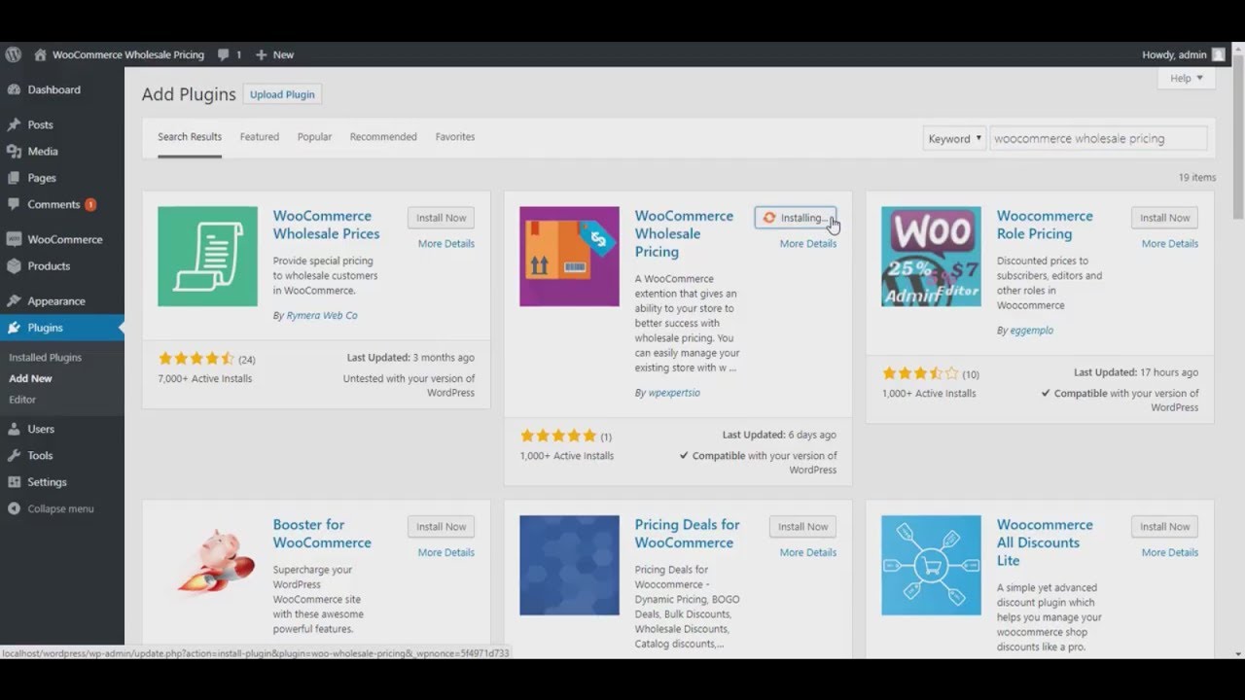
Task: Switch to the Search Results tab
Action: pos(190,137)
